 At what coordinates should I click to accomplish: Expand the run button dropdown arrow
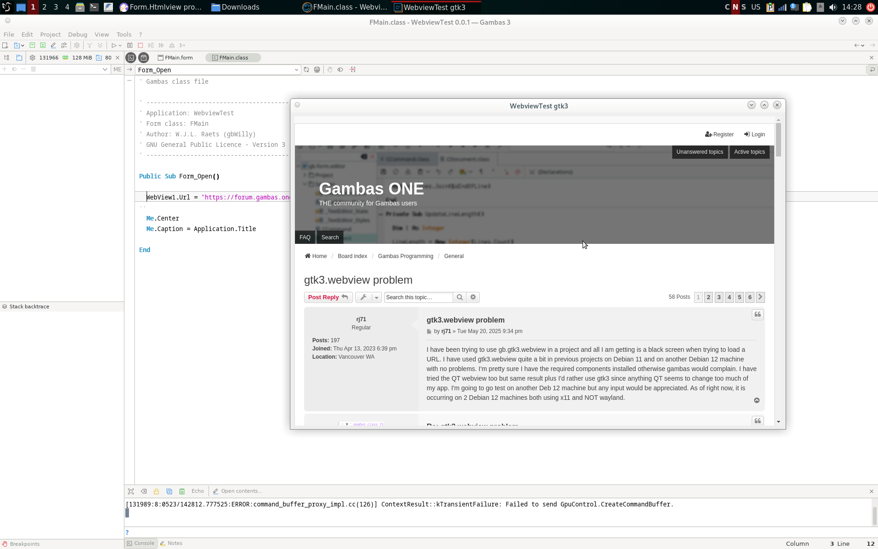pos(120,45)
